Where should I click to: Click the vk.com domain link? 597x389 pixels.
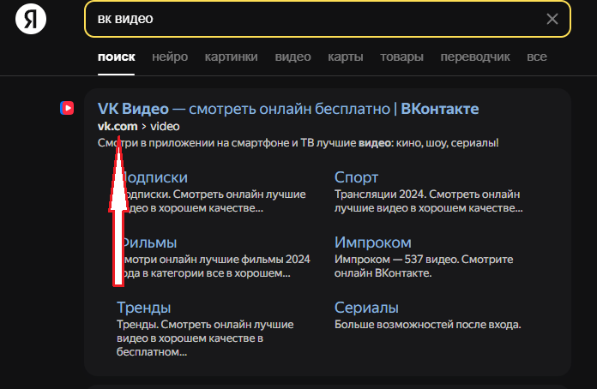pos(118,126)
